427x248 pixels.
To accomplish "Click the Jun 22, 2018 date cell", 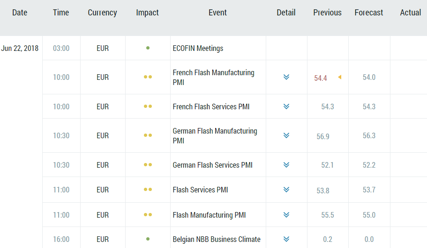I will tap(20, 48).
